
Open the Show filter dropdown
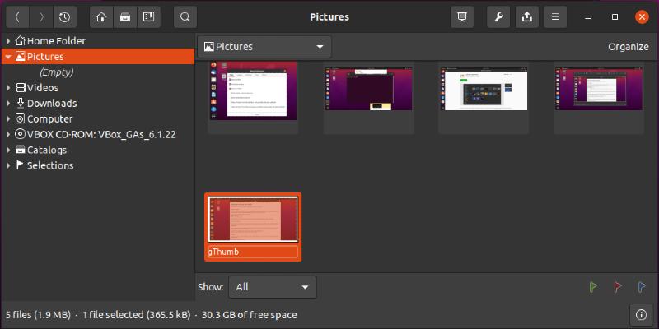[272, 287]
